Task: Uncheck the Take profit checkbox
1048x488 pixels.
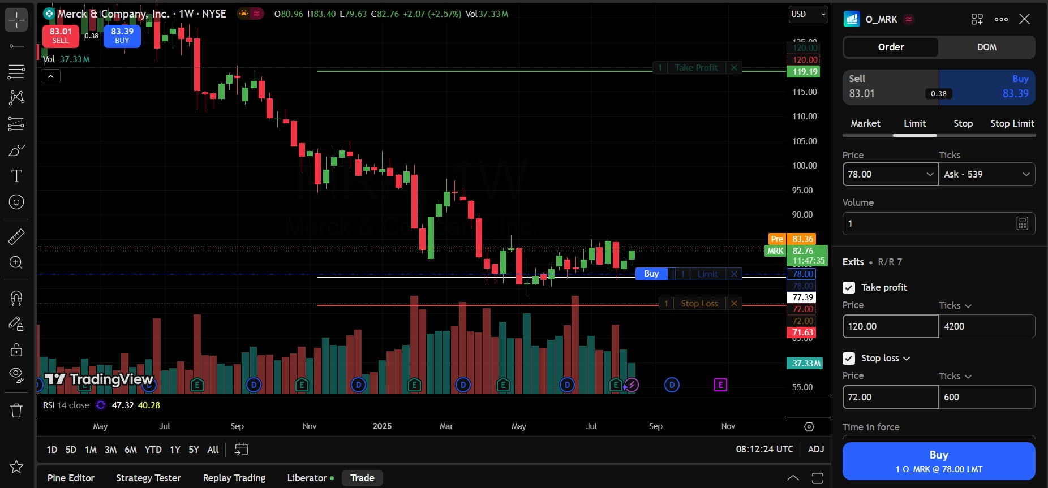Action: pos(849,288)
